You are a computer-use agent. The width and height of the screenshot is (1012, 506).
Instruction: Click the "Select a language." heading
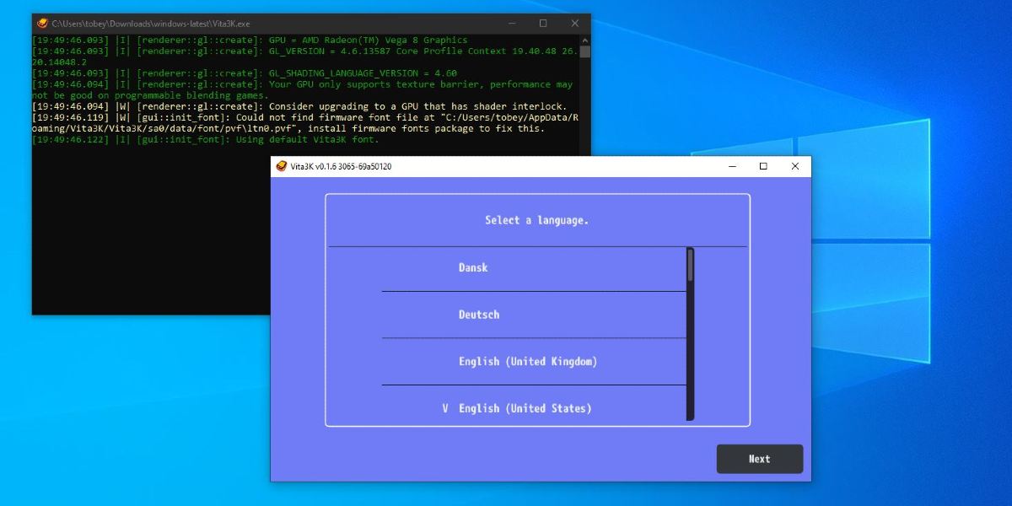pos(536,220)
